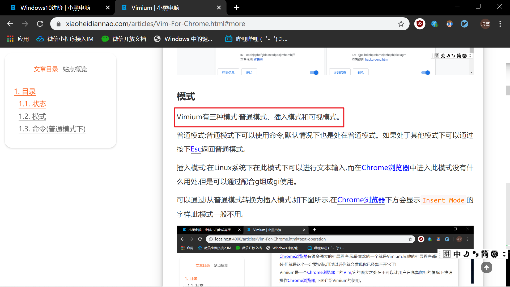Open the 微信小程序接入IM bookmark
The height and width of the screenshot is (287, 510).
(x=65, y=39)
